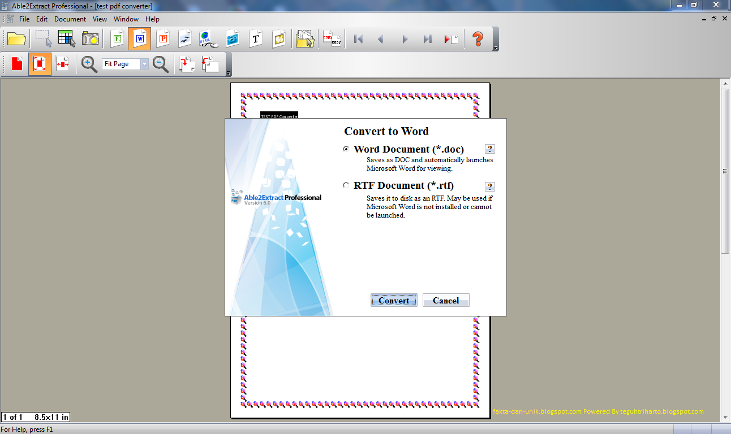The height and width of the screenshot is (434, 731).
Task: Click help button beside RTF Document option
Action: [490, 186]
